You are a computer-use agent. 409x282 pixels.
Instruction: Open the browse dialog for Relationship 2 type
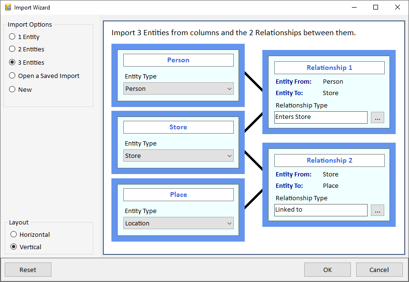377,210
